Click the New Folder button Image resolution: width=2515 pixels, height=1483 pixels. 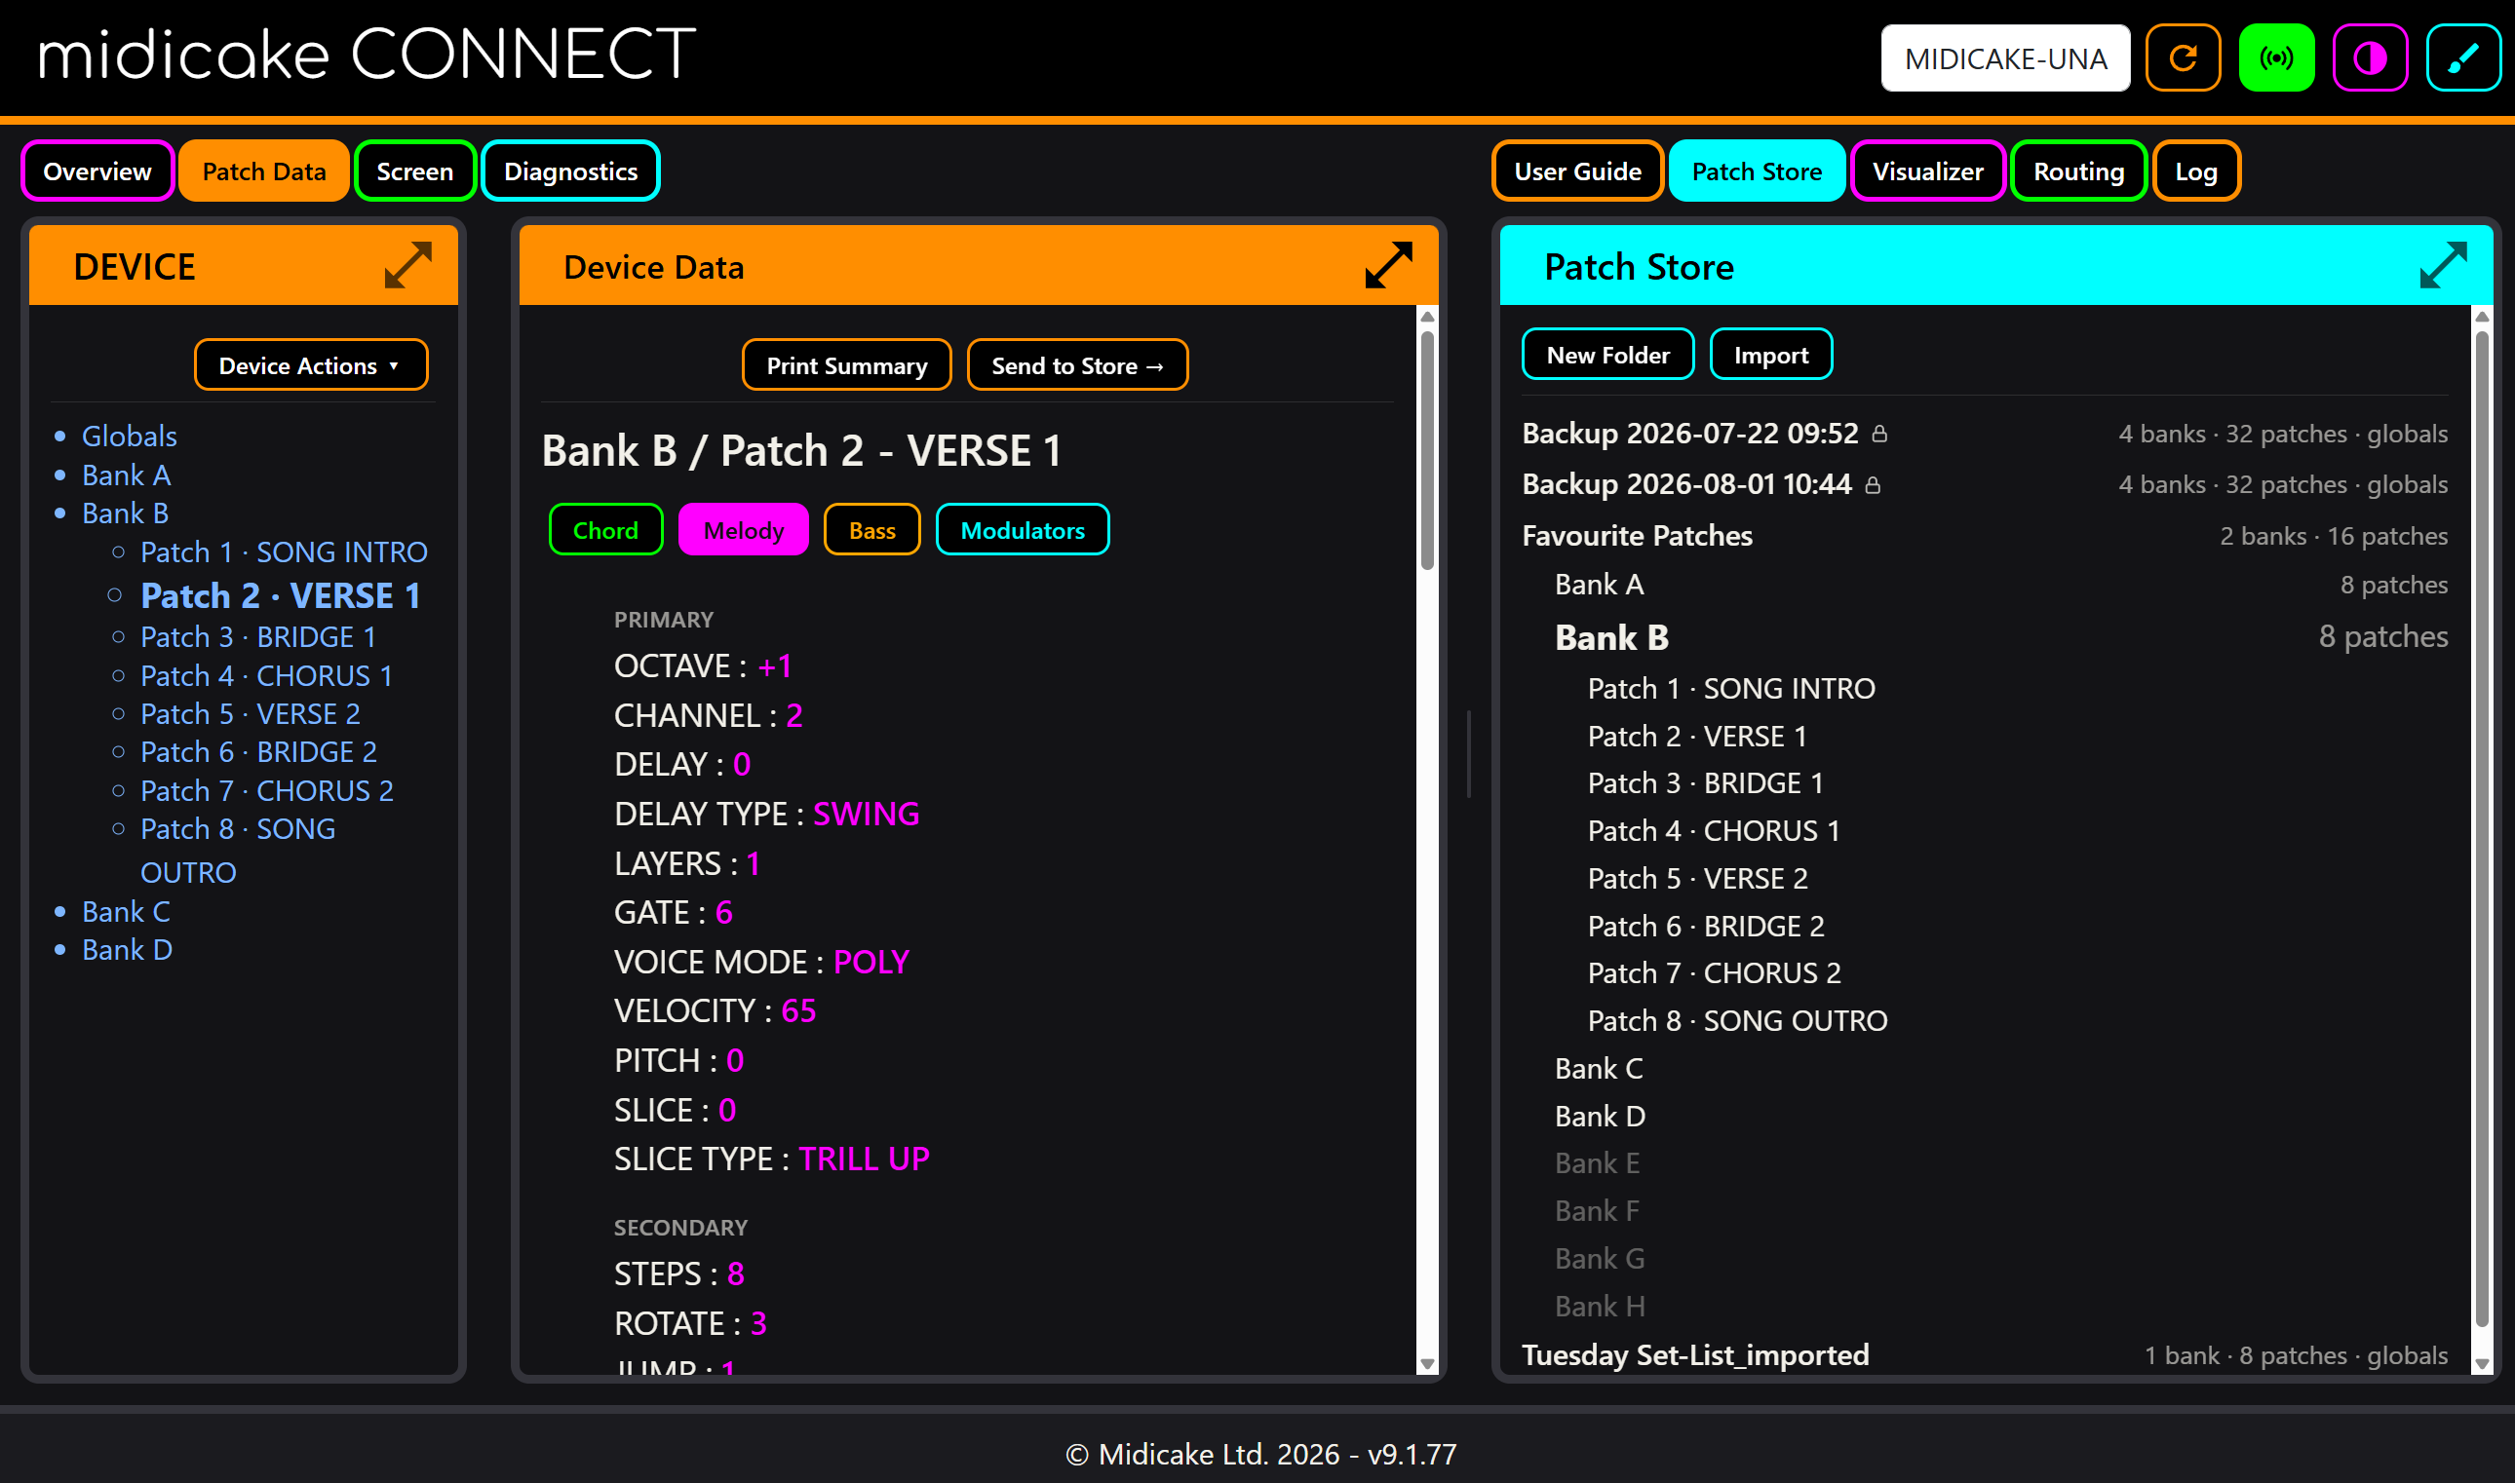[x=1607, y=354]
